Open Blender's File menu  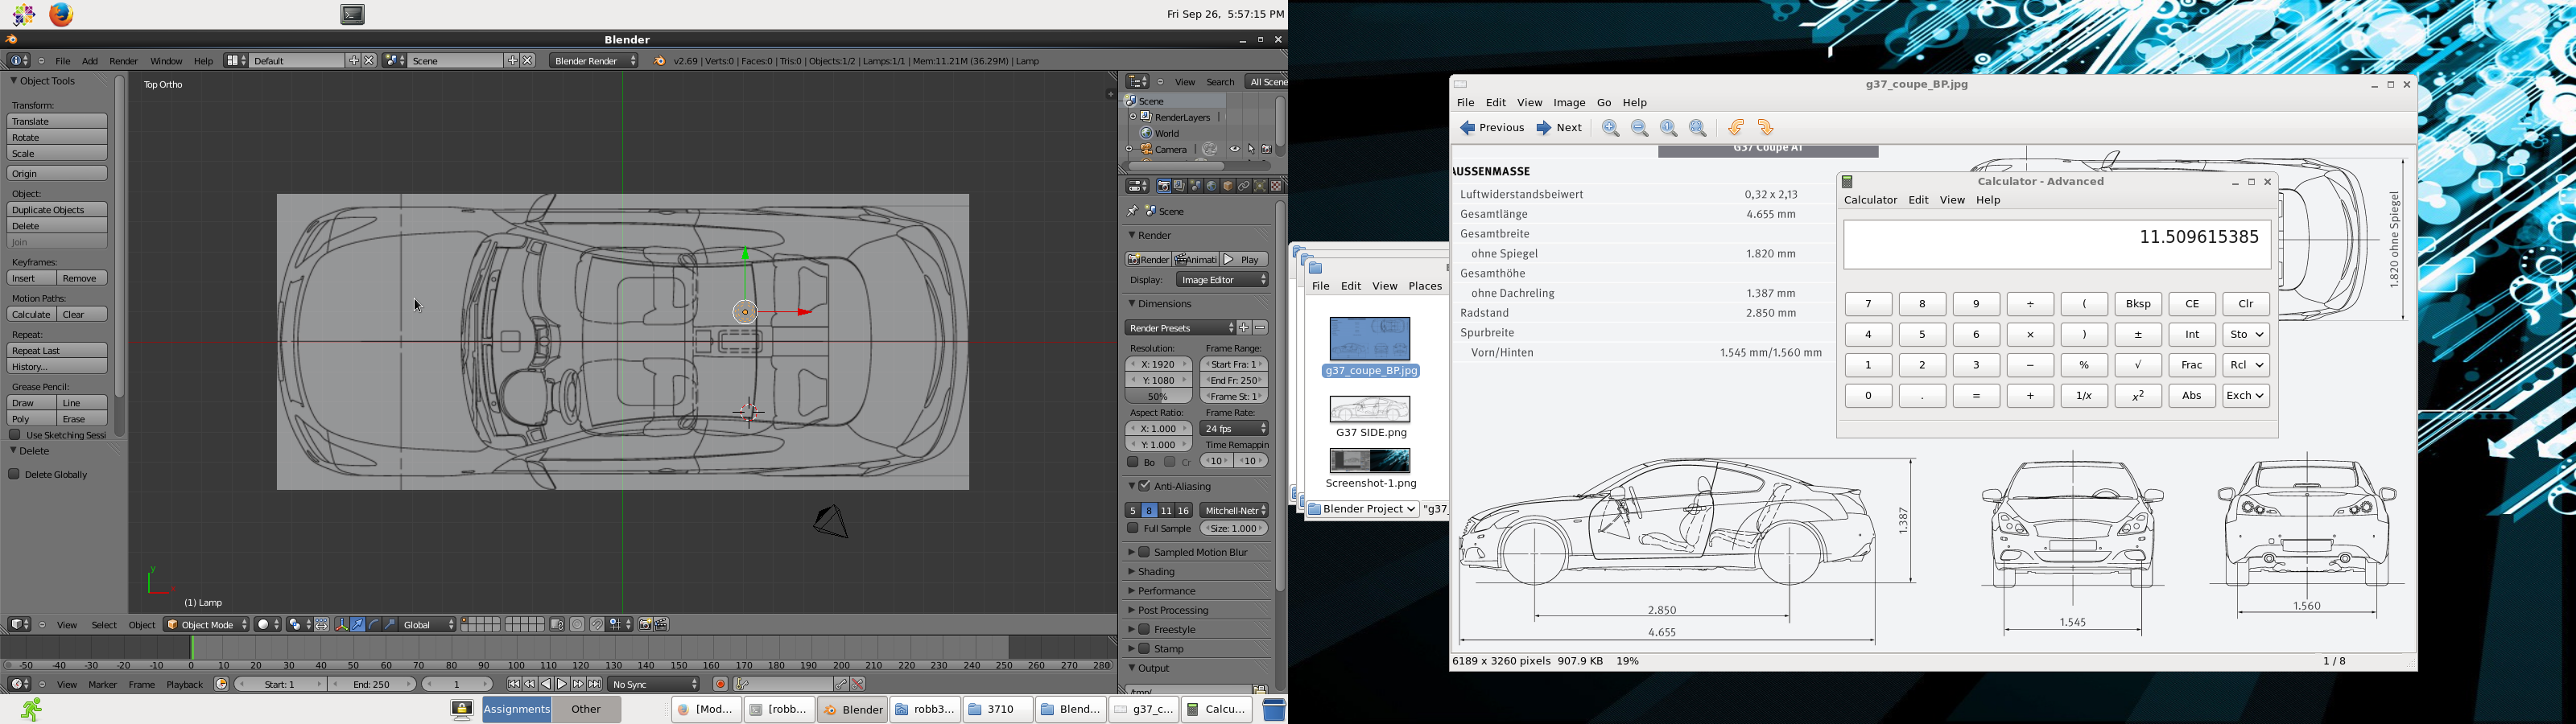click(x=63, y=62)
